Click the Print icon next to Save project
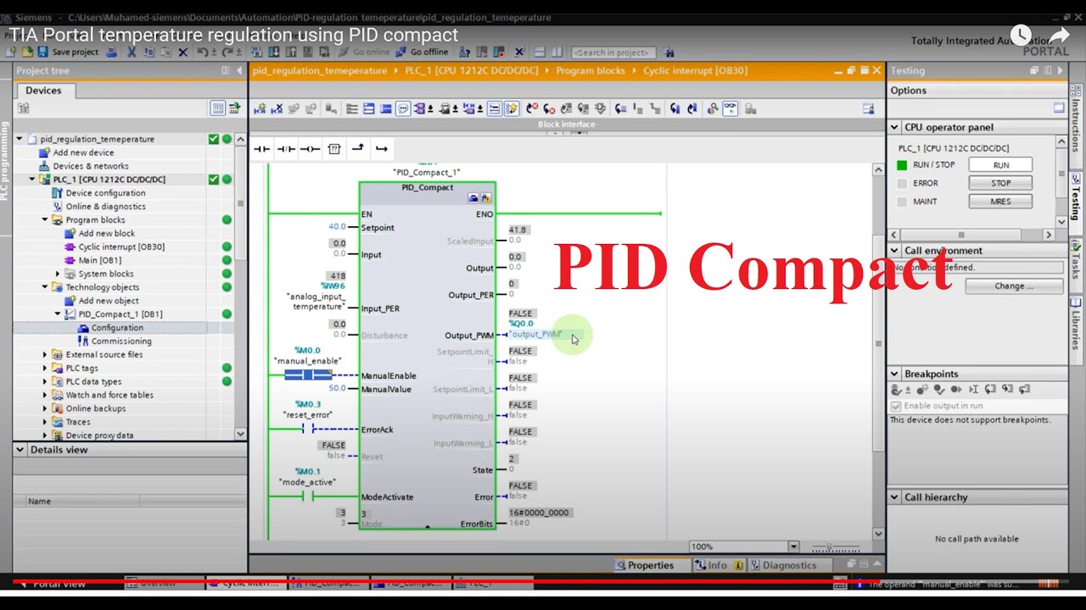 point(111,52)
